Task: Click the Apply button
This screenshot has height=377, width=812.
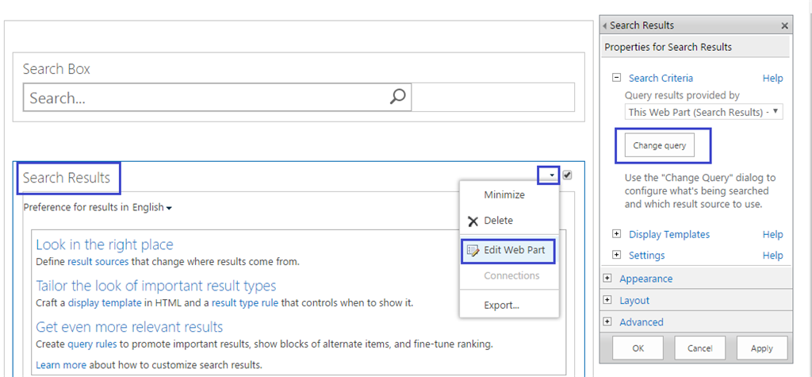Action: pos(760,348)
